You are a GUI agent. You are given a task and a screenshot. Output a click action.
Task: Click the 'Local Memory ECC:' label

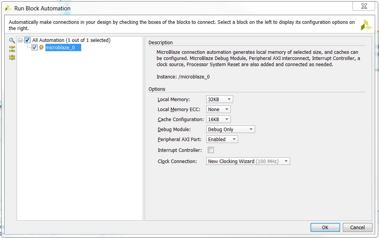(x=179, y=109)
